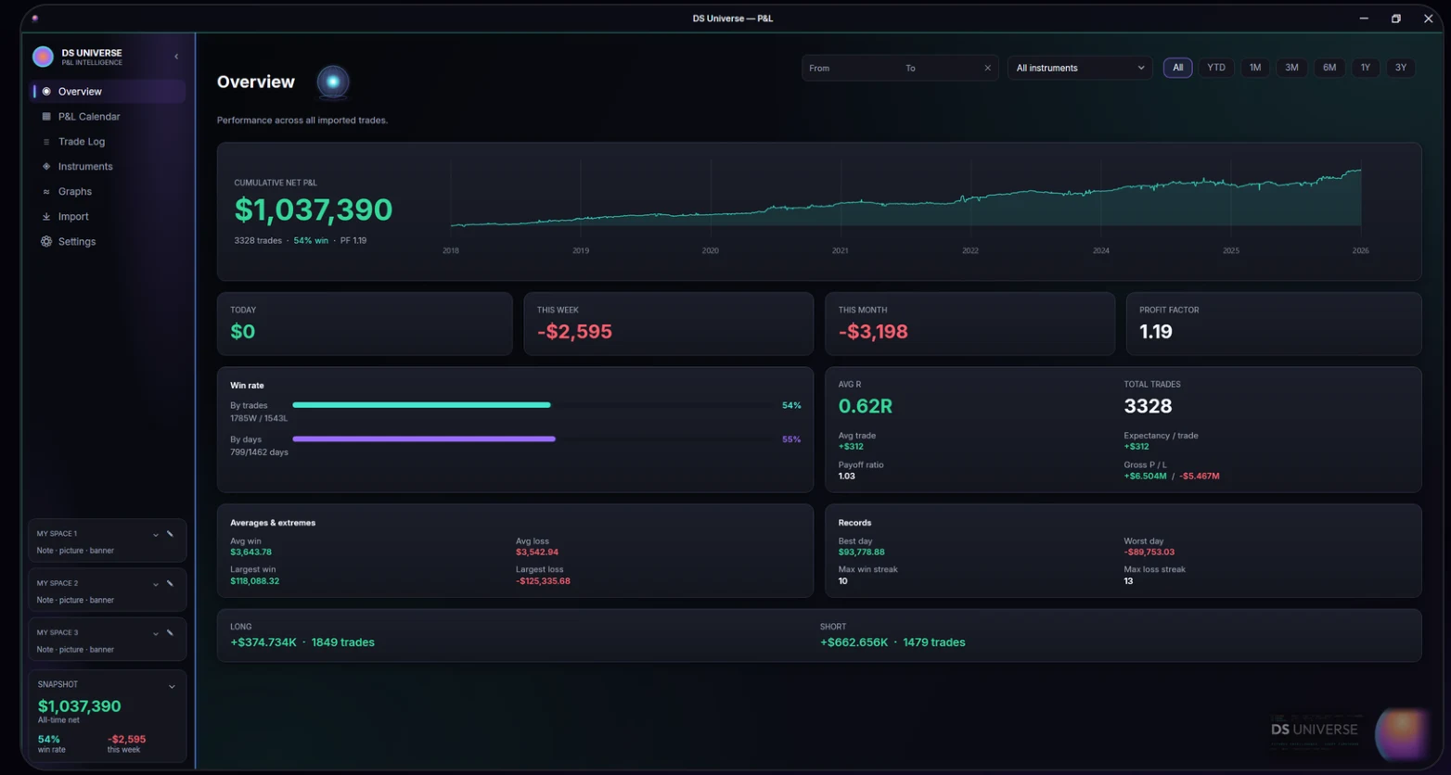The image size is (1451, 775).
Task: Switch to the All range filter
Action: pyautogui.click(x=1177, y=68)
